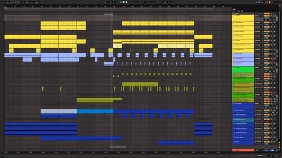
Task: Show the browser via top-left toggle
Action: coord(2,5)
